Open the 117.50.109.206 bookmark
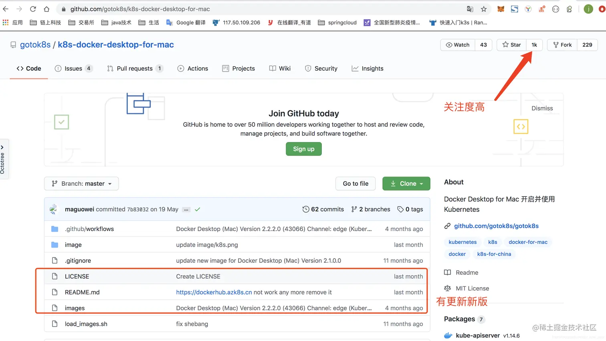The height and width of the screenshot is (341, 606). [236, 22]
